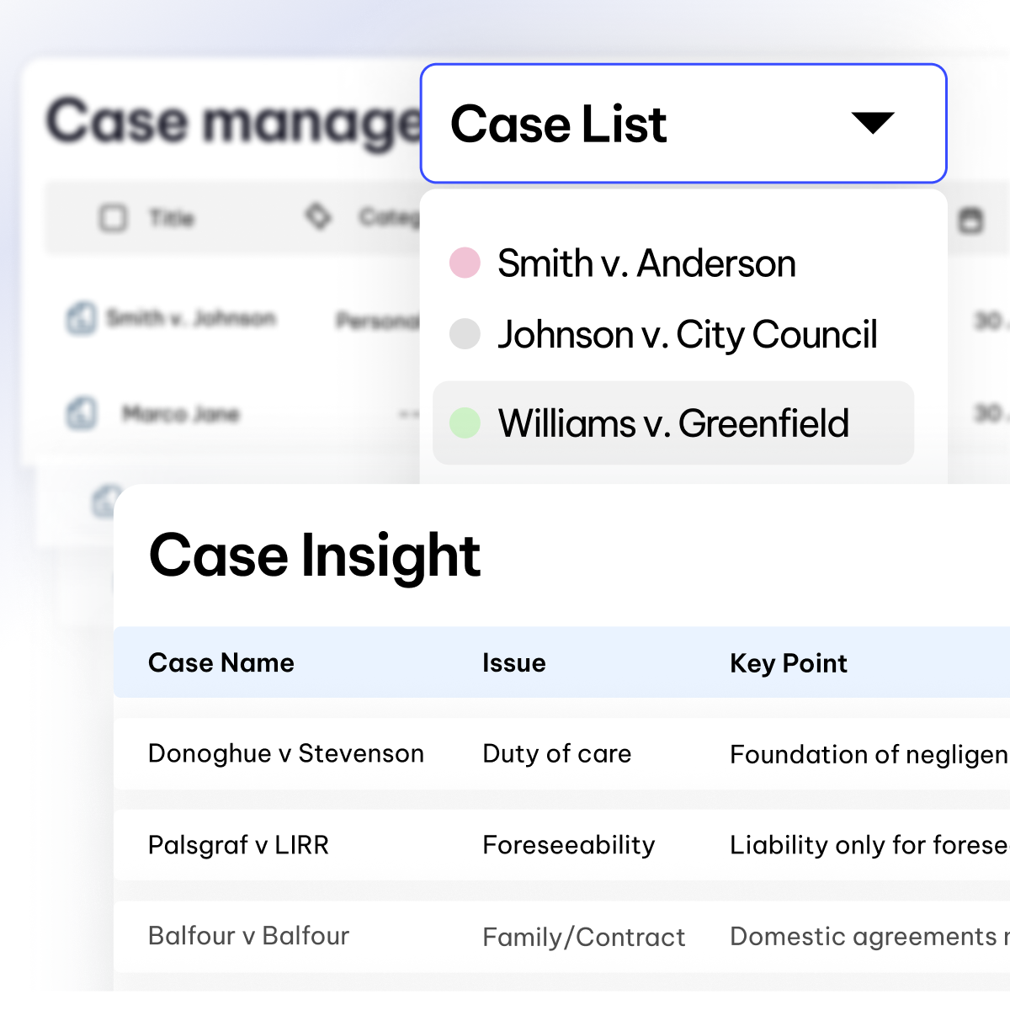Screen dimensions: 1010x1010
Task: Collapse the open Case List dropdown arrow
Action: (x=873, y=123)
